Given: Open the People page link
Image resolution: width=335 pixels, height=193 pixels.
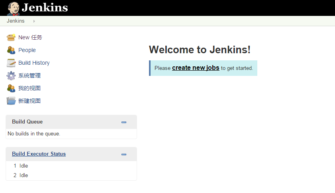Looking at the screenshot, I should 27,50.
